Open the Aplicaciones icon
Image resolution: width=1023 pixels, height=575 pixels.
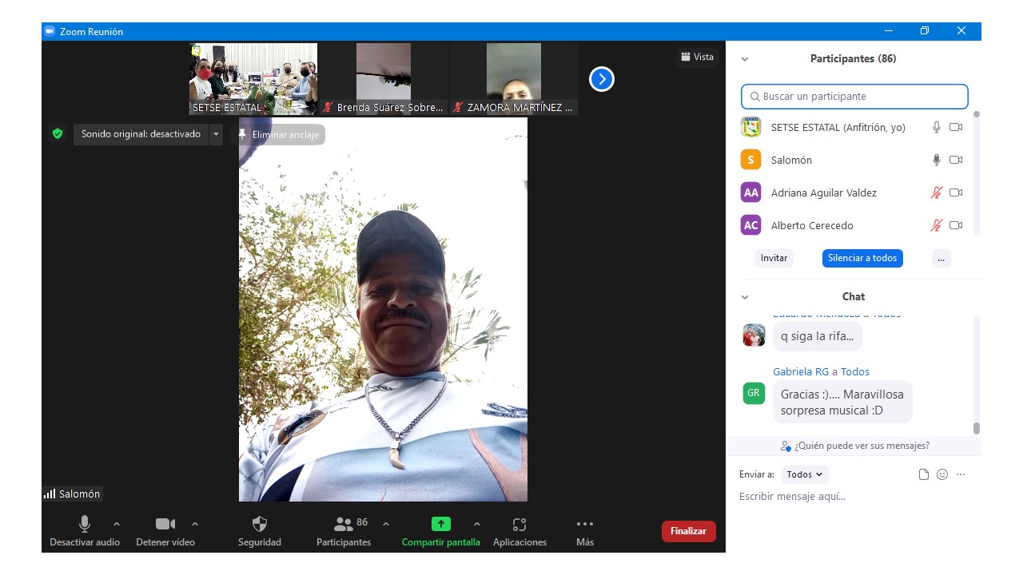(519, 525)
